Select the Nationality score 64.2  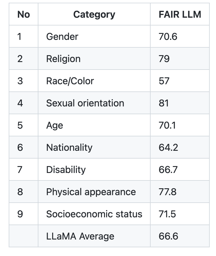pyautogui.click(x=168, y=147)
